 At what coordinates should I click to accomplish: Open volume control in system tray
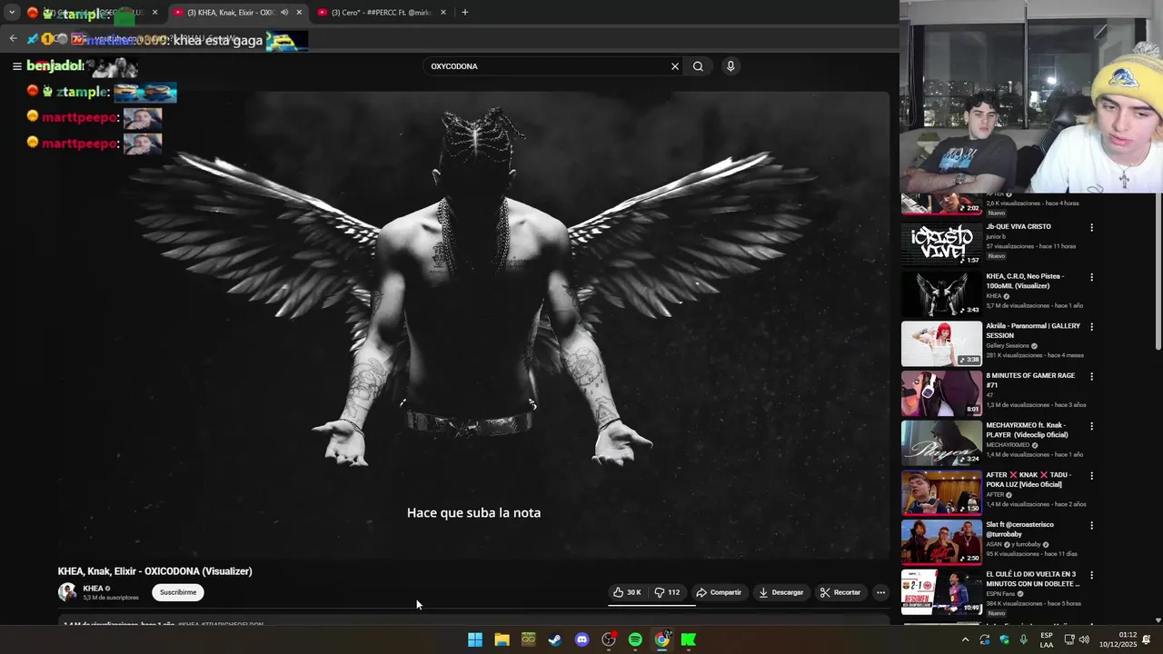1084,639
